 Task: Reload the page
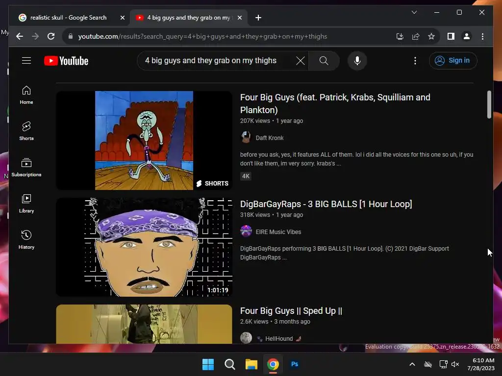[51, 36]
